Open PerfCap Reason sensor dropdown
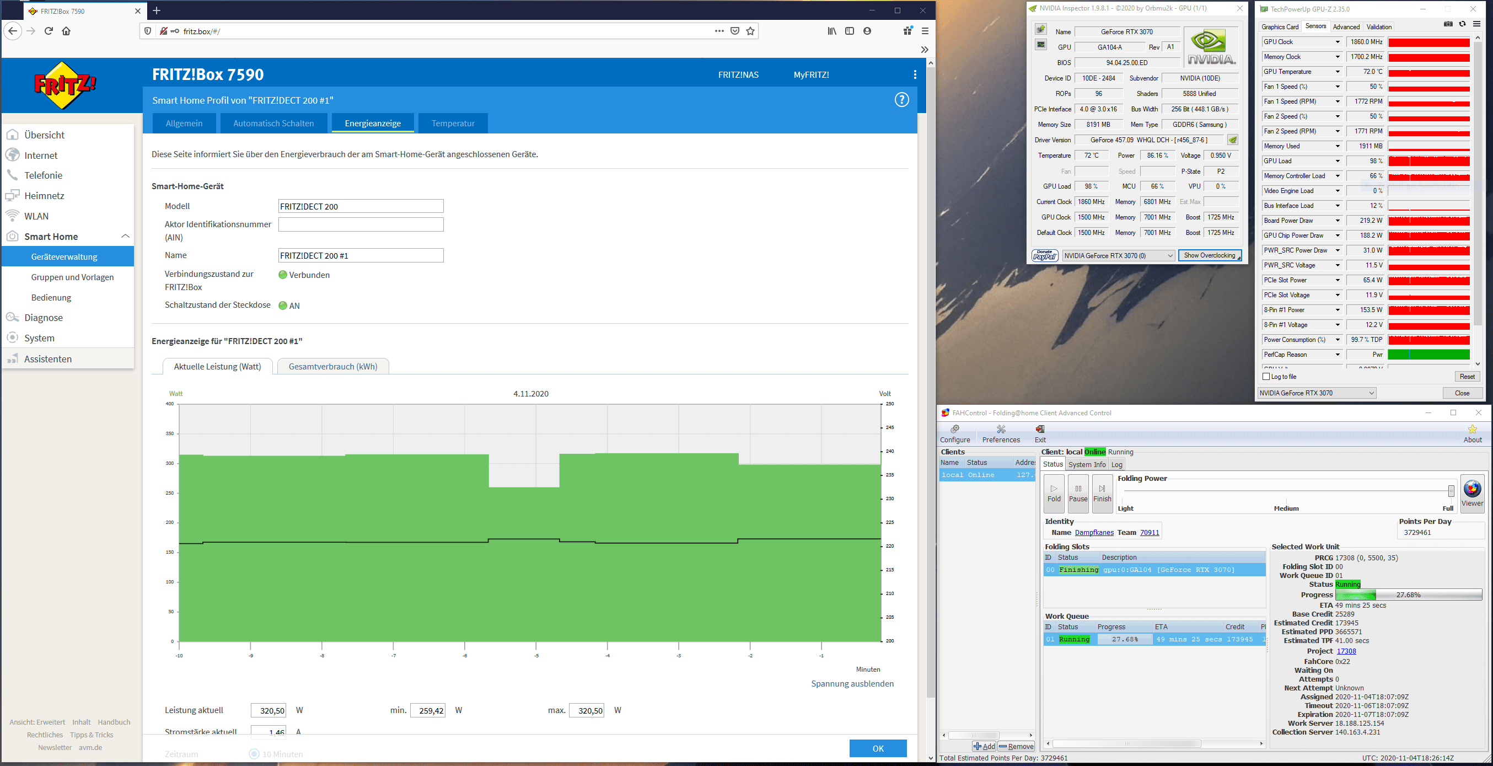Image resolution: width=1493 pixels, height=766 pixels. coord(1338,354)
